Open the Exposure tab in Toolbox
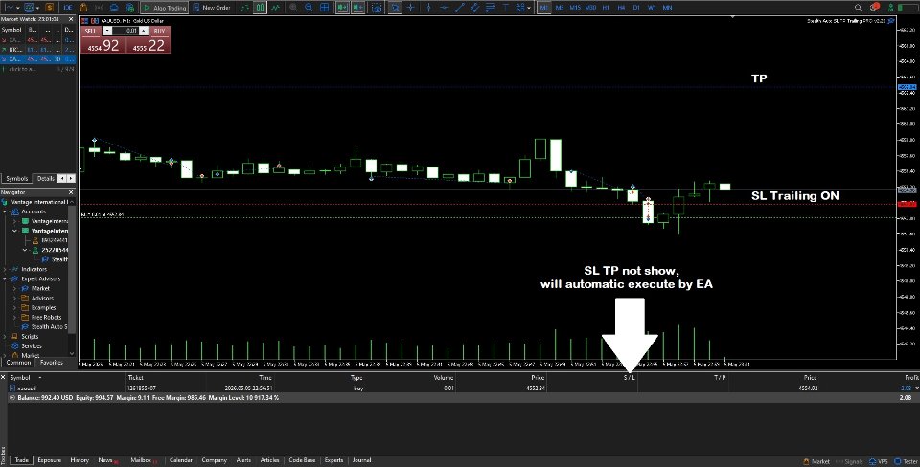Screen dimensions: 920x467 coord(49,460)
